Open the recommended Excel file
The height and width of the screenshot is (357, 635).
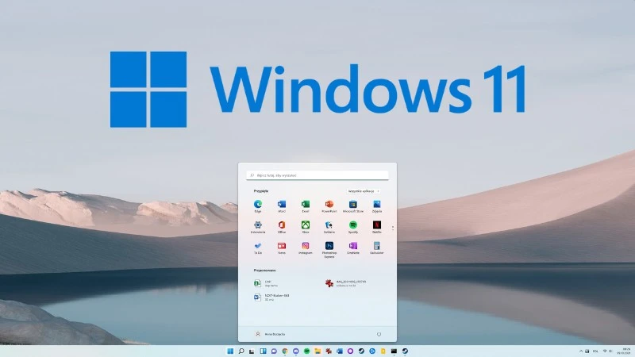(x=266, y=283)
